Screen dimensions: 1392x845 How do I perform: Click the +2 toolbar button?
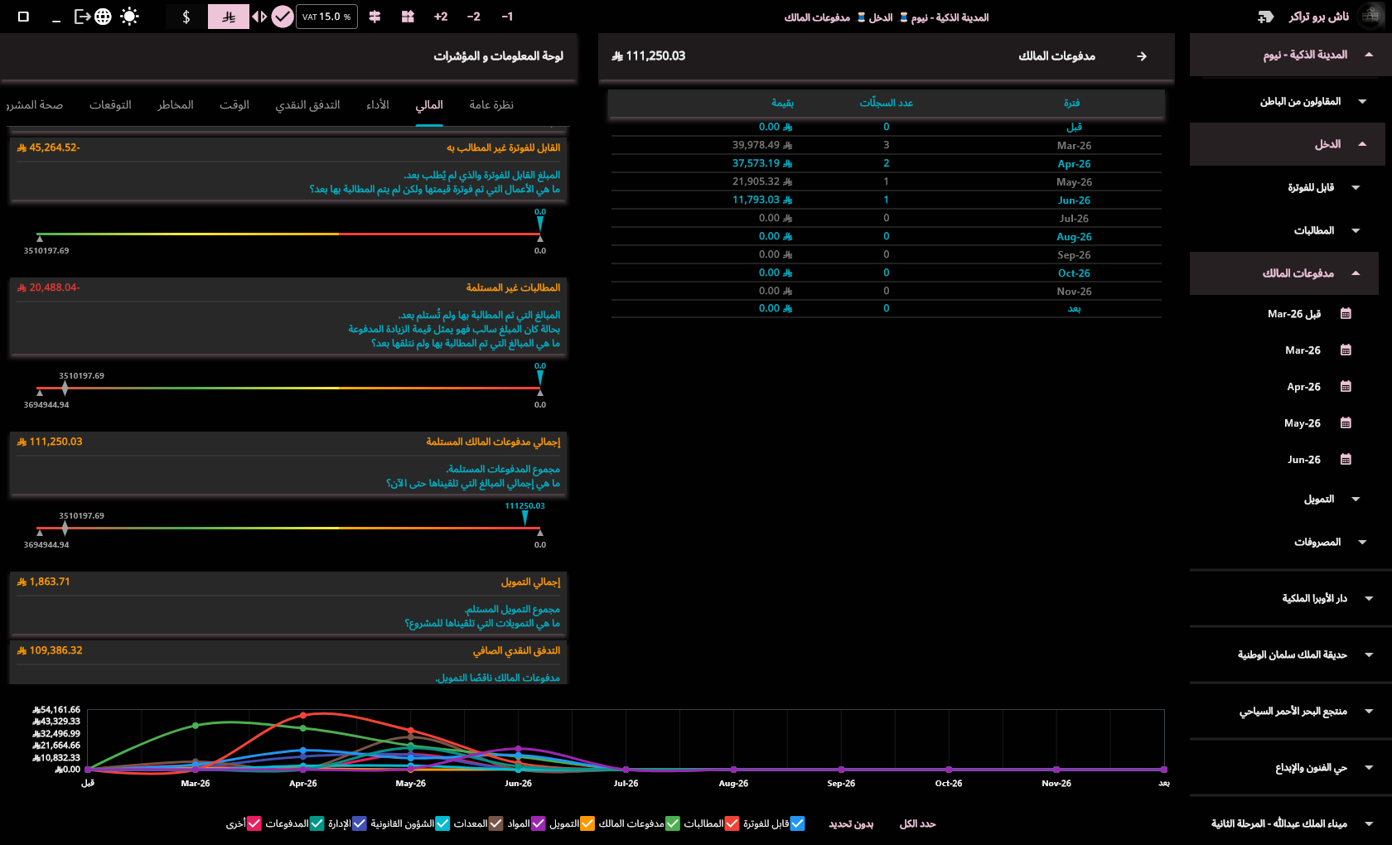pos(441,17)
